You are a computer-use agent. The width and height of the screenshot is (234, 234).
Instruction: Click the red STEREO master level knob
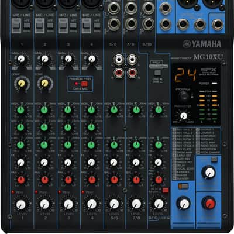[209, 204]
